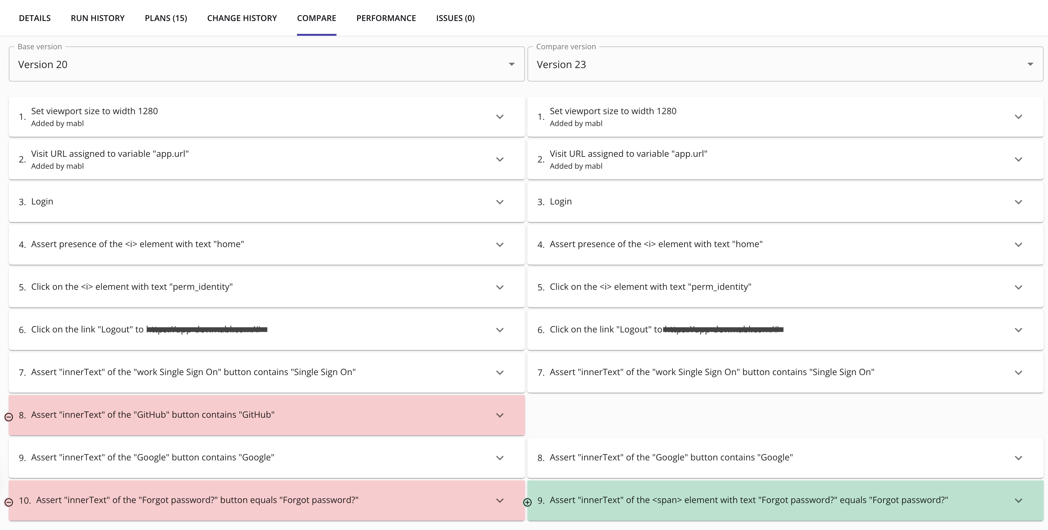Expand base step 6 Logout link chevron
Viewport: 1048px width, 530px height.
click(500, 330)
